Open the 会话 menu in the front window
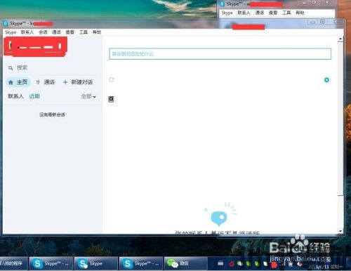The image size is (351, 271). click(43, 32)
